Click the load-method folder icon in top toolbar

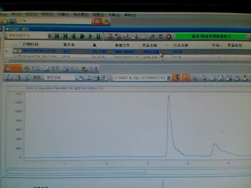4,21
